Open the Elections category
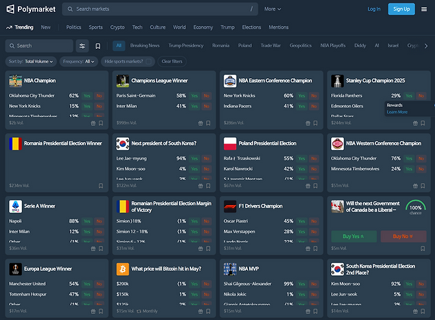This screenshot has height=320, width=435. (x=251, y=27)
